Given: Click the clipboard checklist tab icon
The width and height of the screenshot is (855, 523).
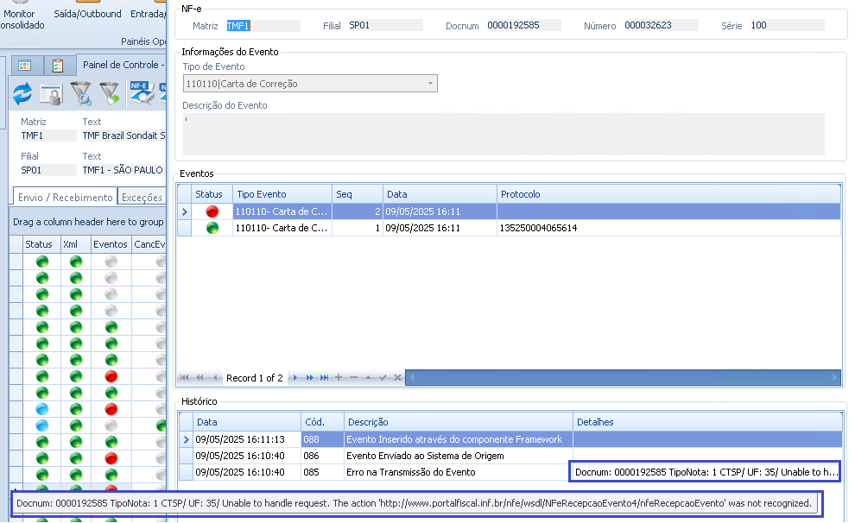Looking at the screenshot, I should point(57,66).
